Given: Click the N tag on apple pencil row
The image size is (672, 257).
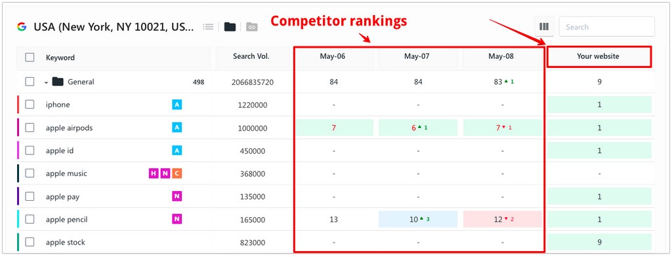Looking at the screenshot, I should 177,220.
